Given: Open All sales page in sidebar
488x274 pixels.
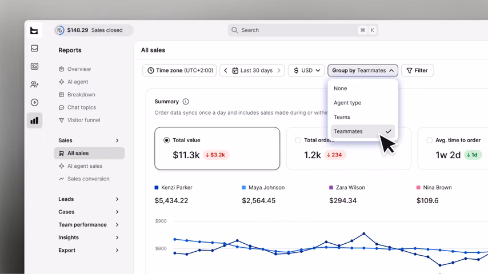Looking at the screenshot, I should [89, 154].
